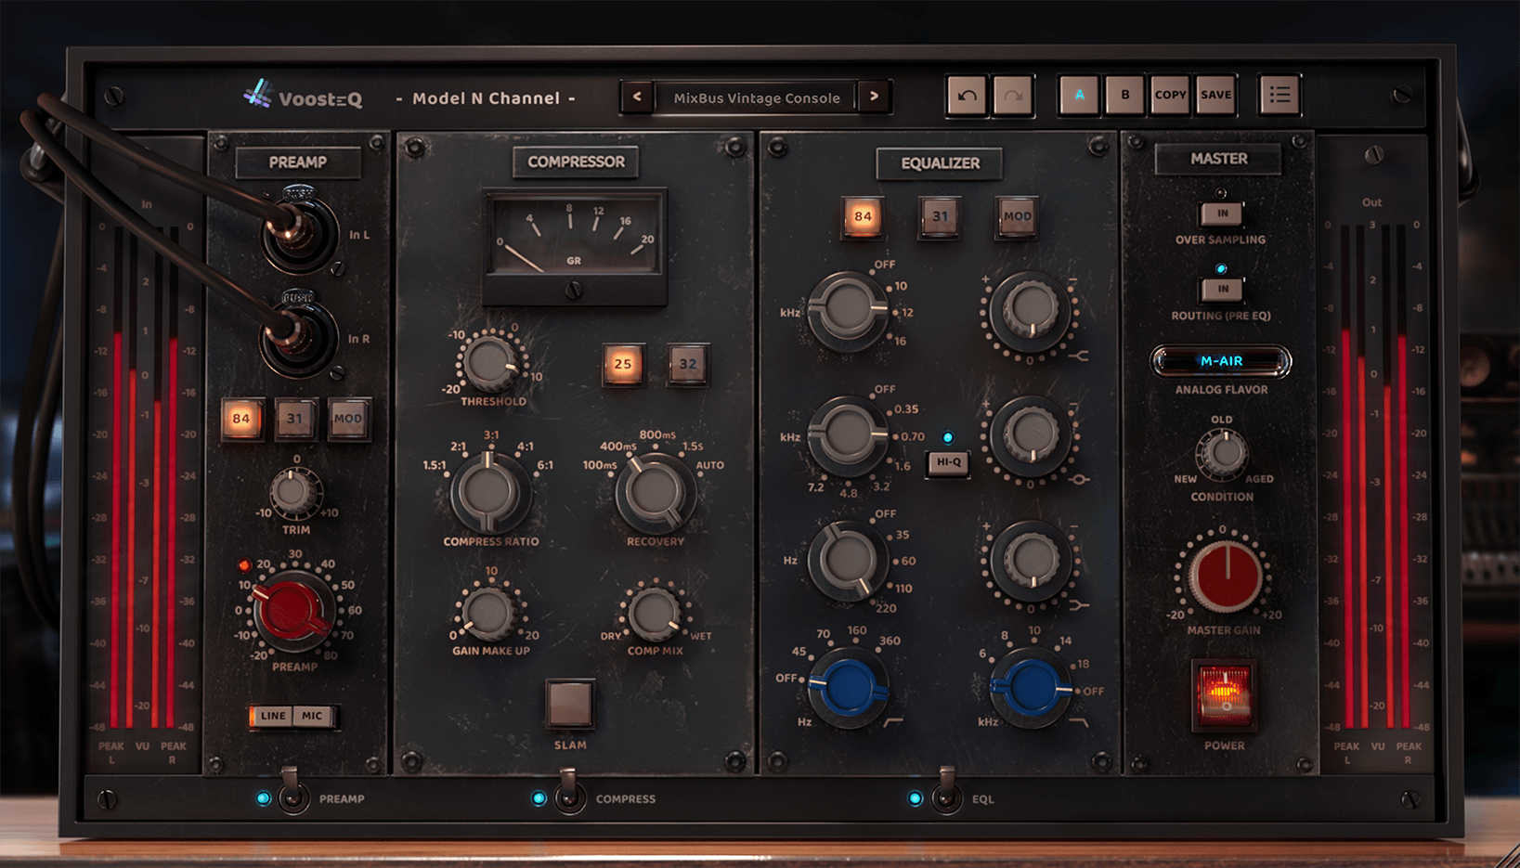Switch to preset slot B
This screenshot has width=1520, height=868.
click(1124, 94)
